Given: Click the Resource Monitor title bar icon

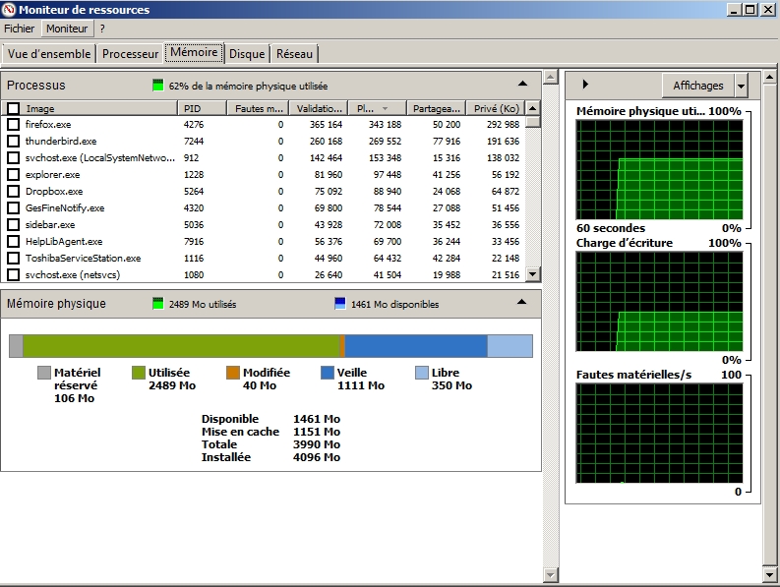Looking at the screenshot, I should (x=10, y=10).
